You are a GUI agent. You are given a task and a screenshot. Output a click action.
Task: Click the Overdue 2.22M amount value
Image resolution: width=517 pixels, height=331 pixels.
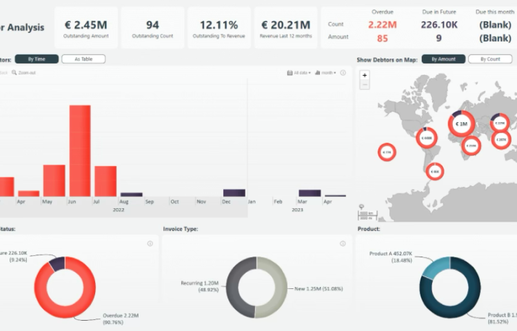(382, 25)
